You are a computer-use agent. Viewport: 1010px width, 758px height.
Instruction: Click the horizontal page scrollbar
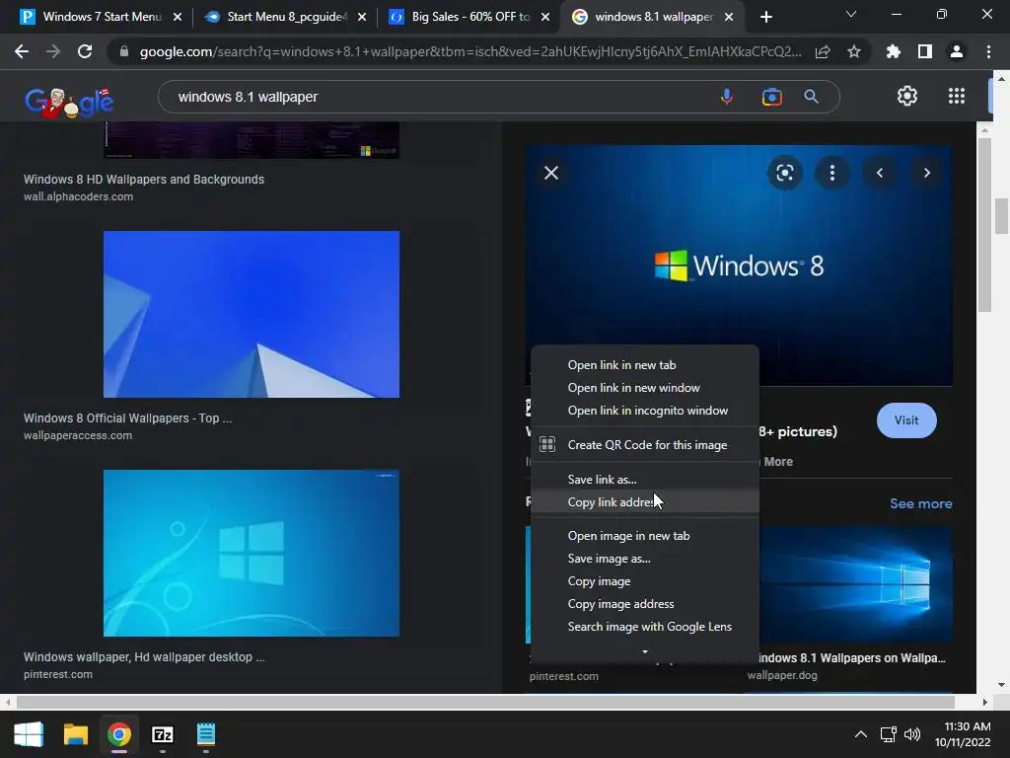tap(485, 702)
